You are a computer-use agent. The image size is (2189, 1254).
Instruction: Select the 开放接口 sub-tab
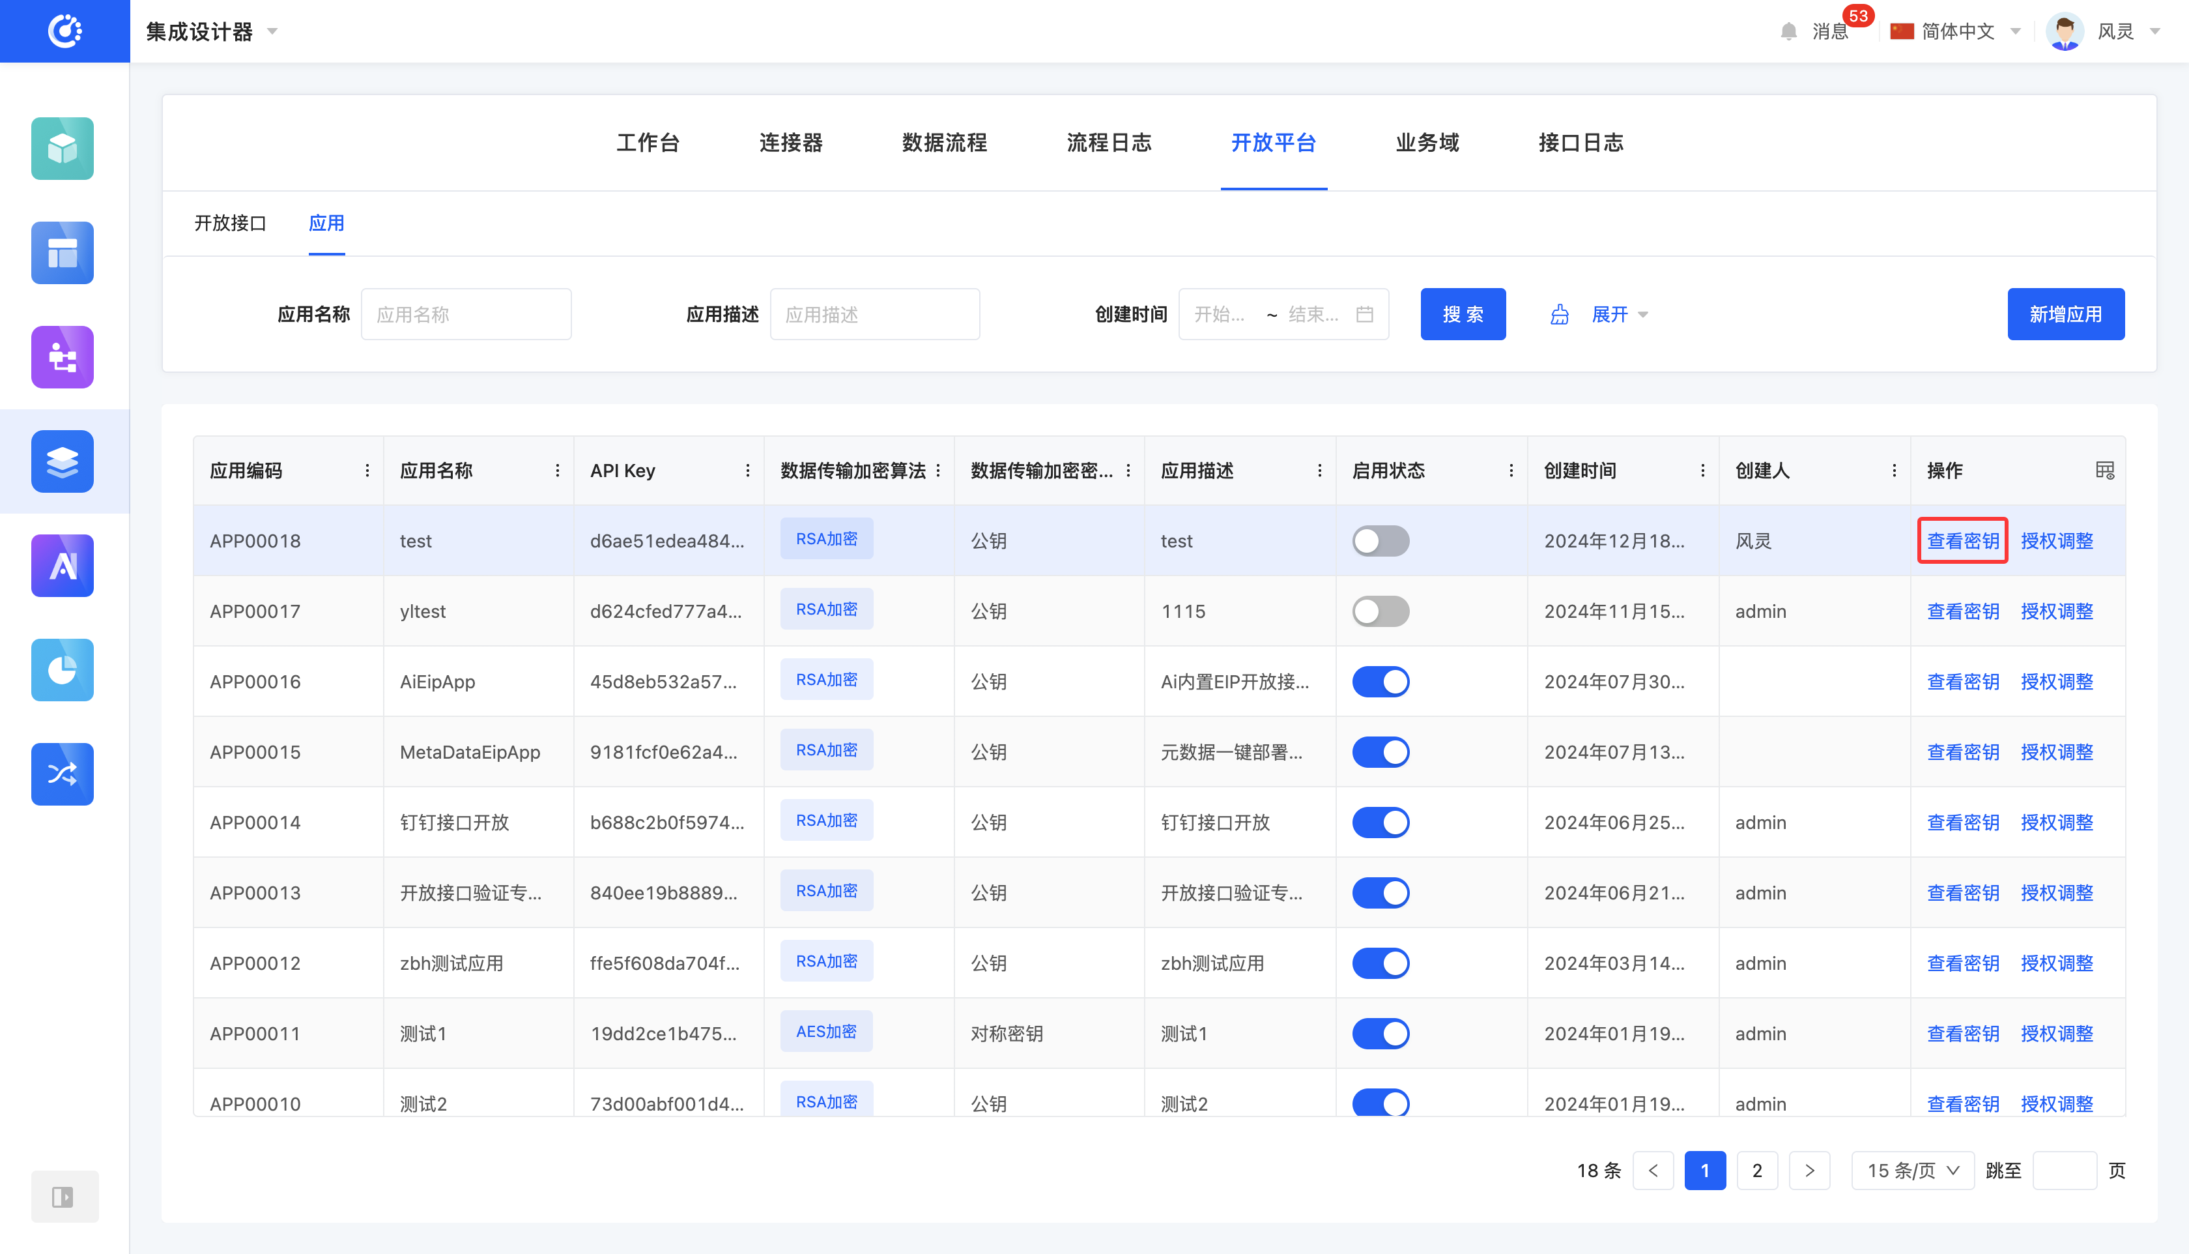click(230, 224)
